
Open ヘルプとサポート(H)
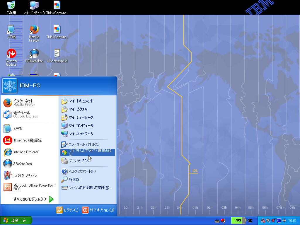click(x=87, y=171)
